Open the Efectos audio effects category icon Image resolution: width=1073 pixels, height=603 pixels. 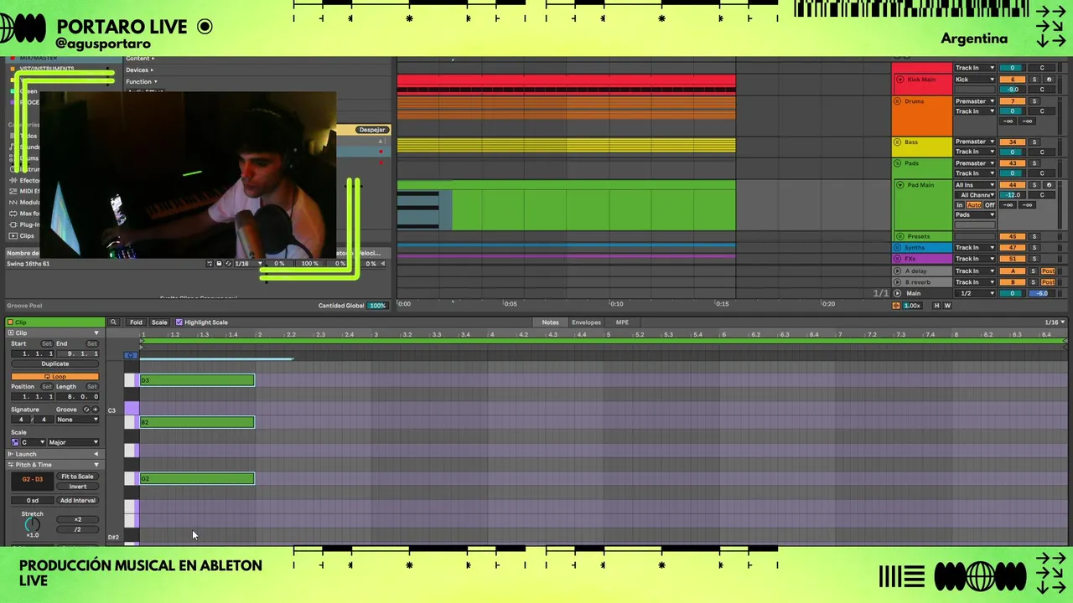point(13,180)
